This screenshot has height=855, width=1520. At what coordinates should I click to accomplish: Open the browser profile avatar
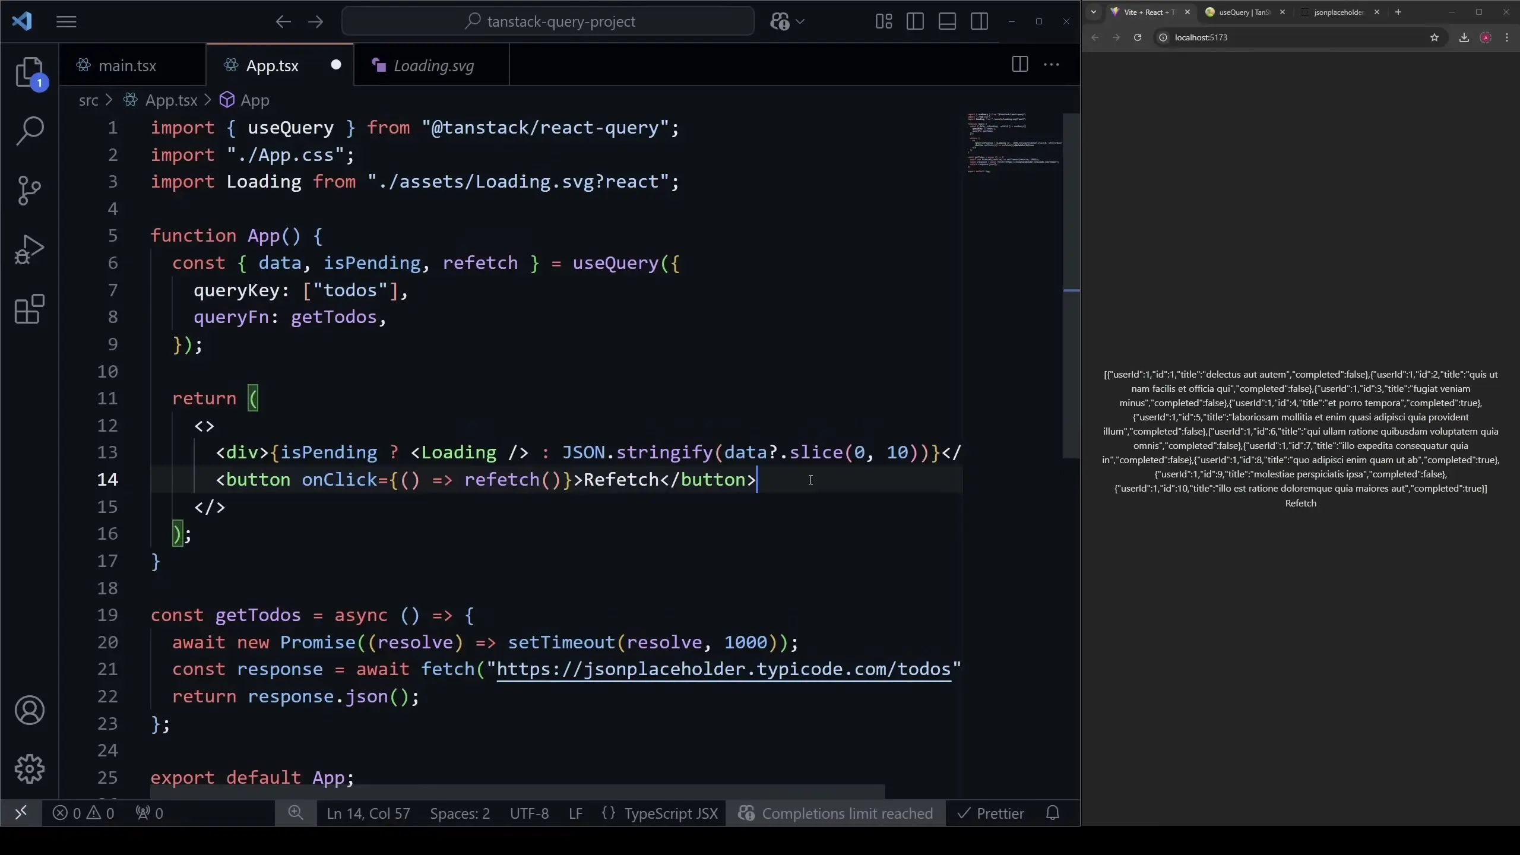[1486, 37]
